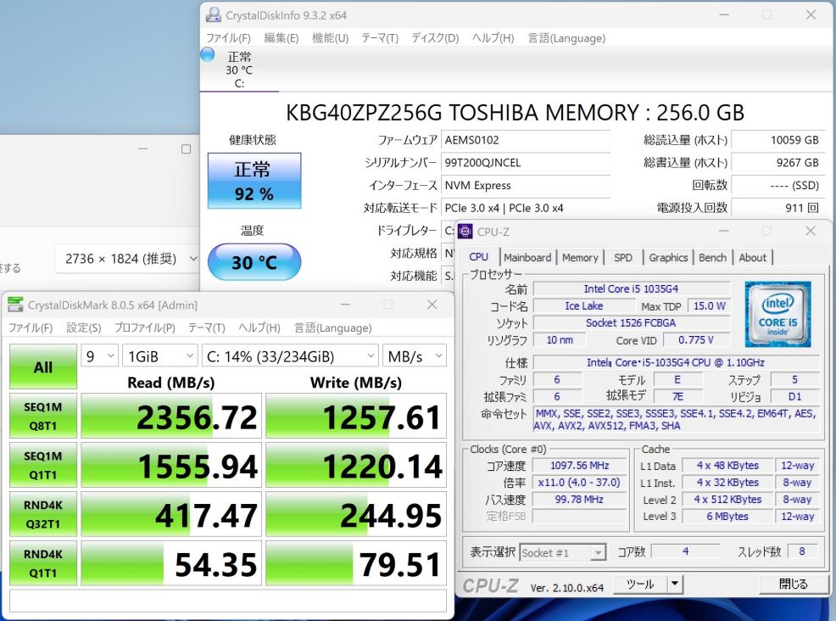
Task: Select the C: disk entry with 30 °C
Action: coord(239,70)
